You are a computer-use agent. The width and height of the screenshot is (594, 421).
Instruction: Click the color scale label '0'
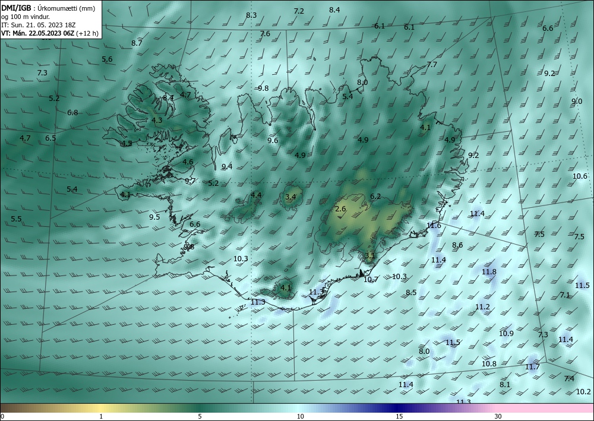2,417
